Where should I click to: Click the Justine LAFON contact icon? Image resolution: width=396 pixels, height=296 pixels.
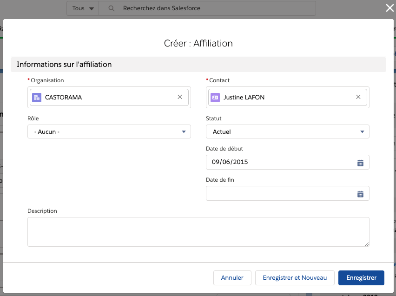coord(215,98)
